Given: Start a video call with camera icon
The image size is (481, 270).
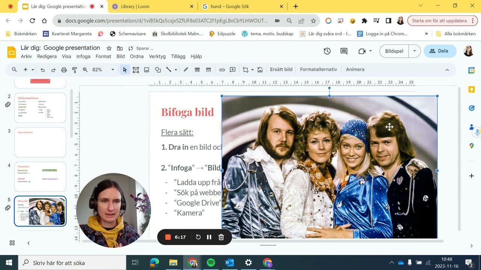Looking at the screenshot, I should [362, 51].
